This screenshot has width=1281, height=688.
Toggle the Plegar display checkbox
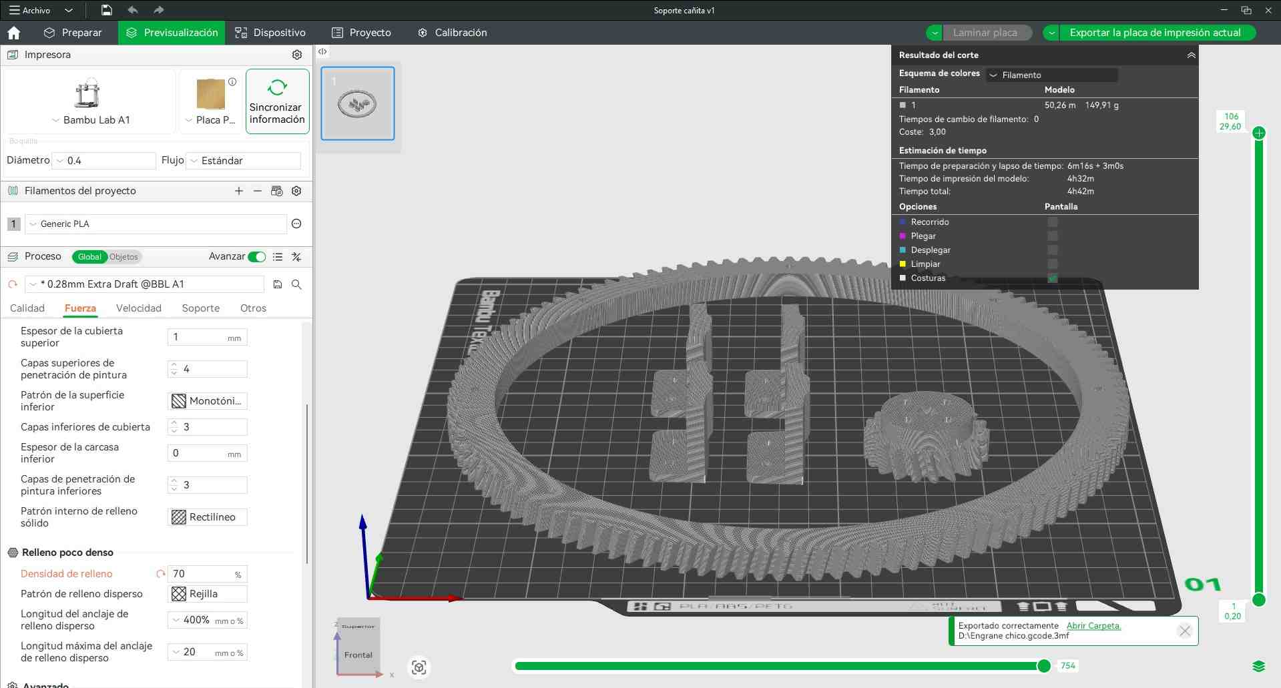1053,236
